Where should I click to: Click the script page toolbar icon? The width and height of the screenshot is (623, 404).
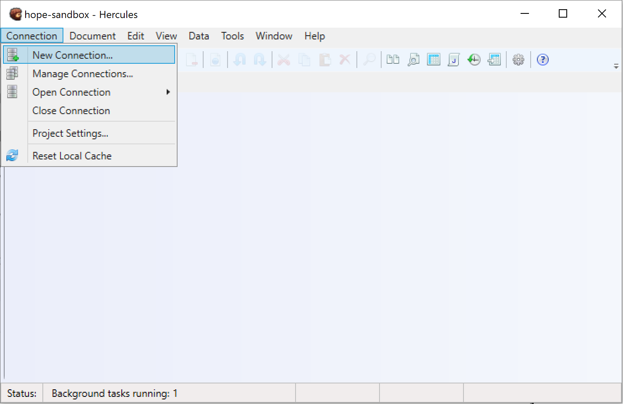[454, 60]
